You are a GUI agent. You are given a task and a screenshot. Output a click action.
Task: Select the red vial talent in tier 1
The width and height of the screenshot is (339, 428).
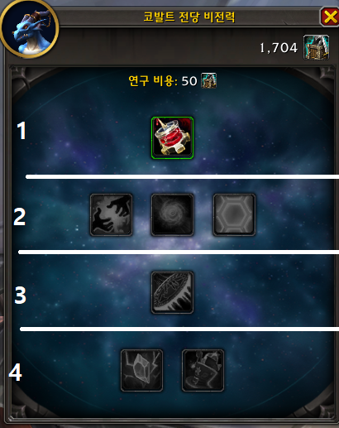click(x=172, y=137)
